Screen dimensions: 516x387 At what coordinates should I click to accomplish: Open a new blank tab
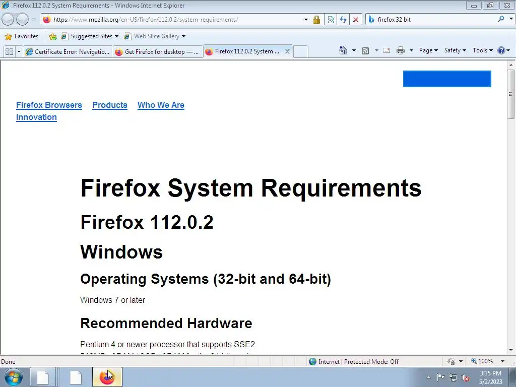(x=300, y=52)
